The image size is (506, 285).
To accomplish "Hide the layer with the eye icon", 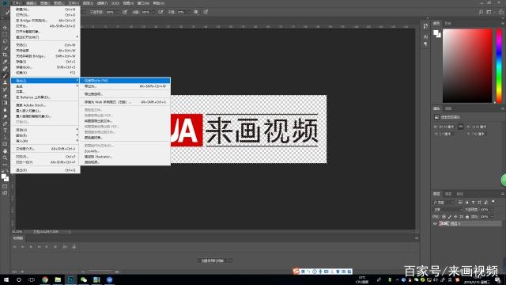I will pyautogui.click(x=435, y=223).
